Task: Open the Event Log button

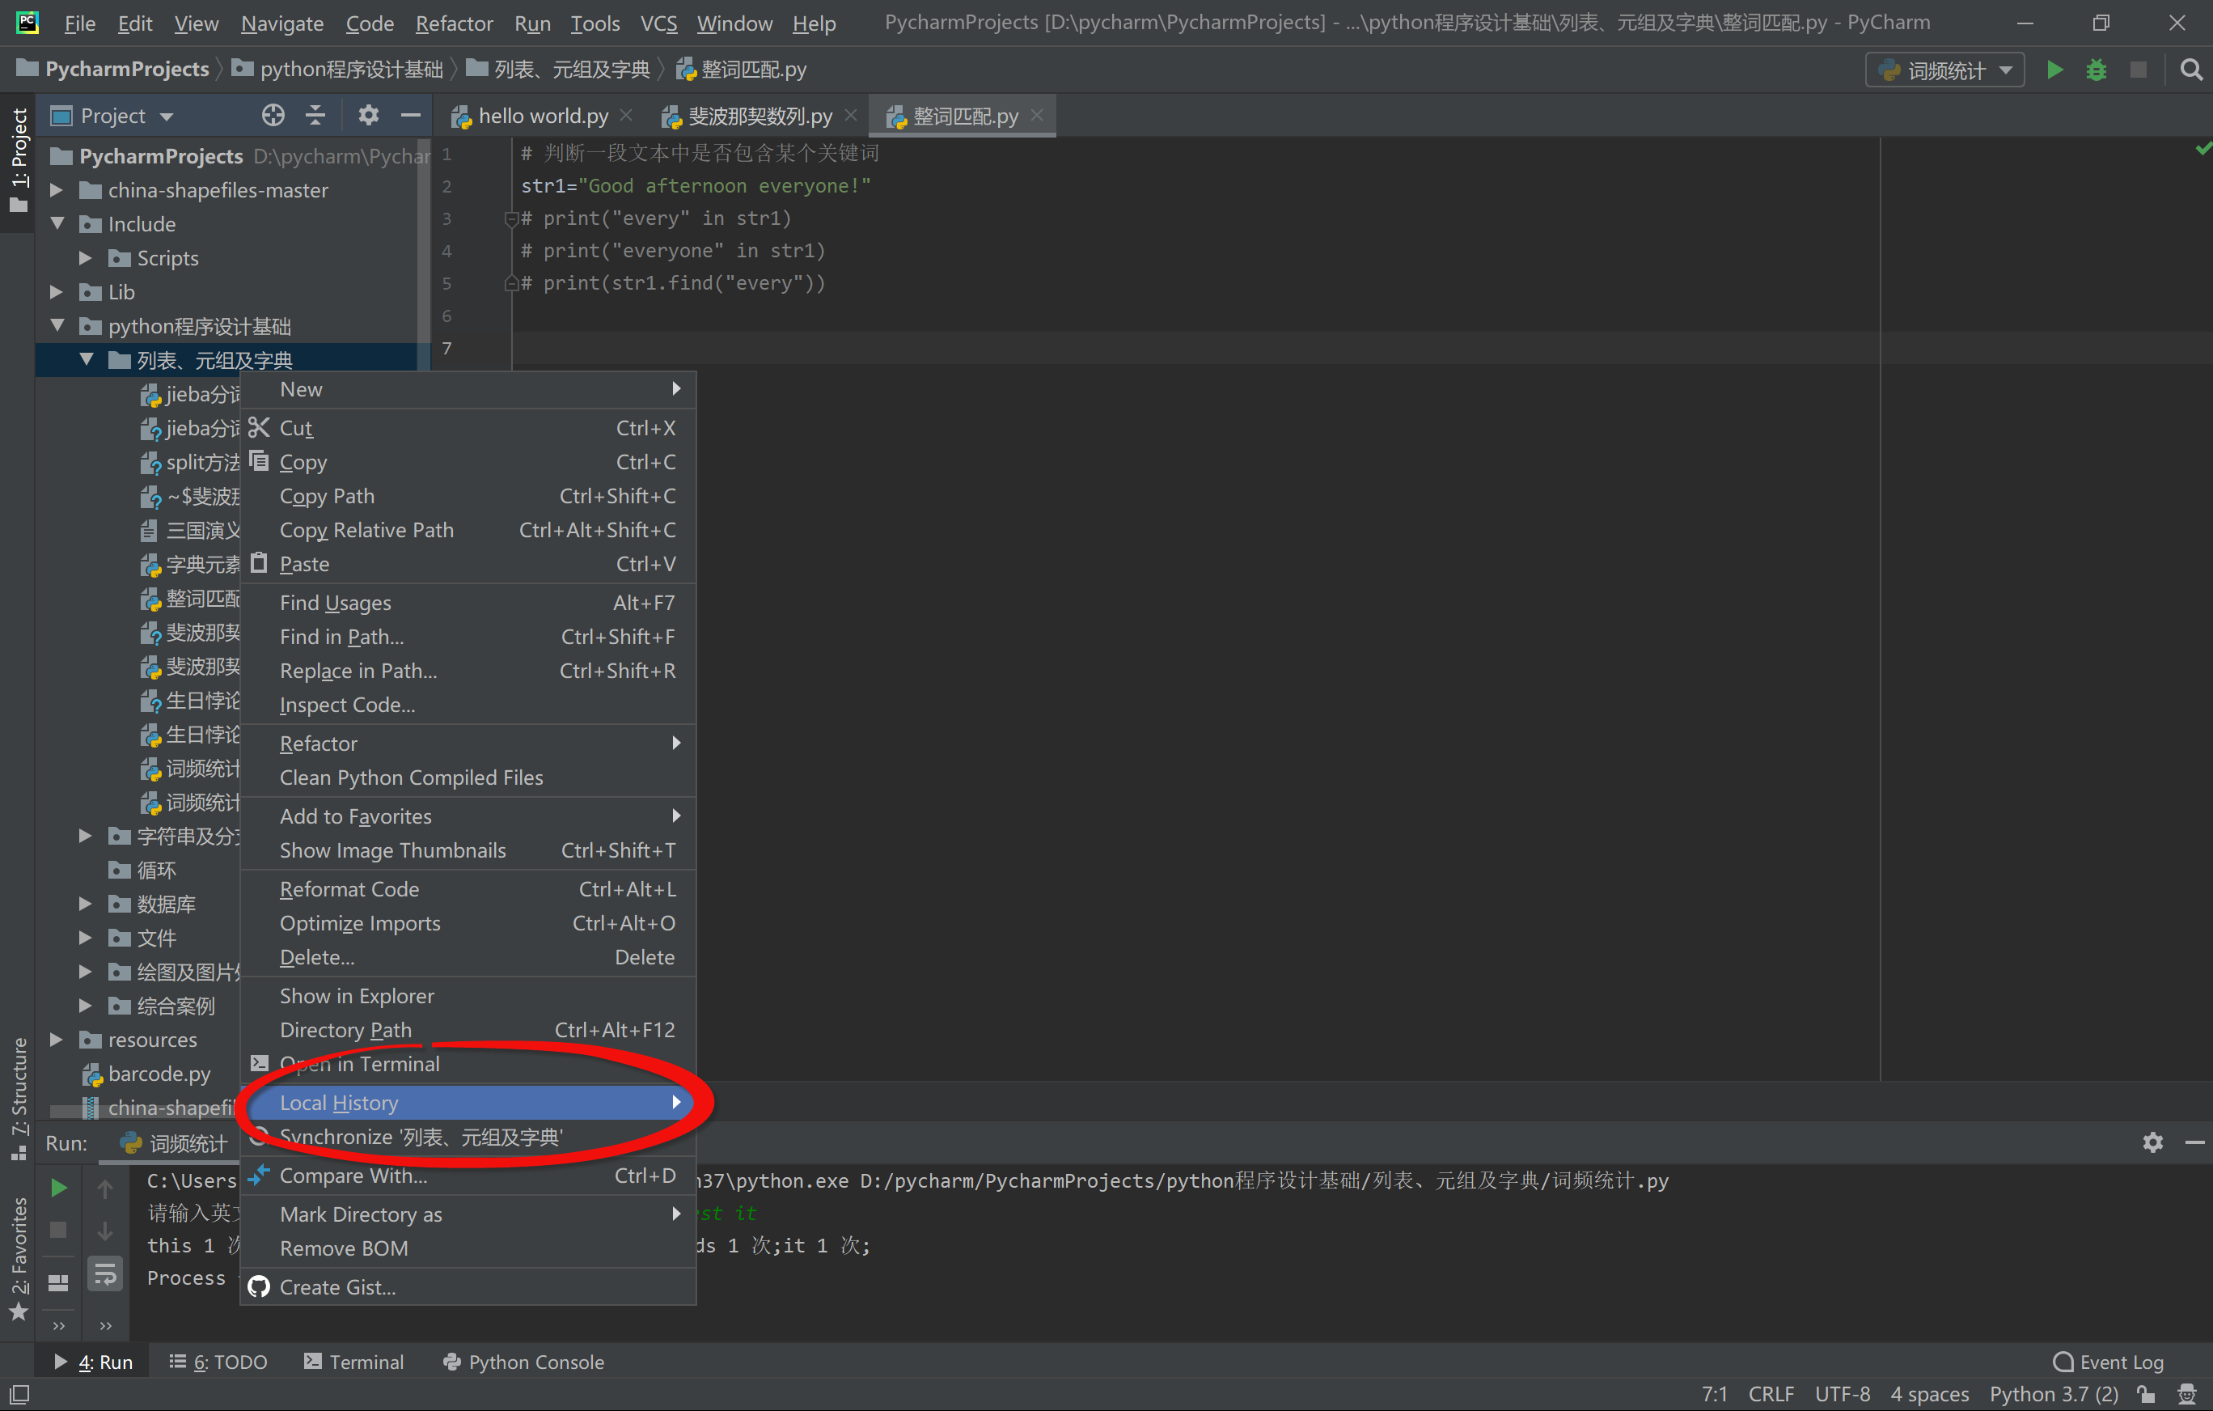Action: point(2108,1362)
